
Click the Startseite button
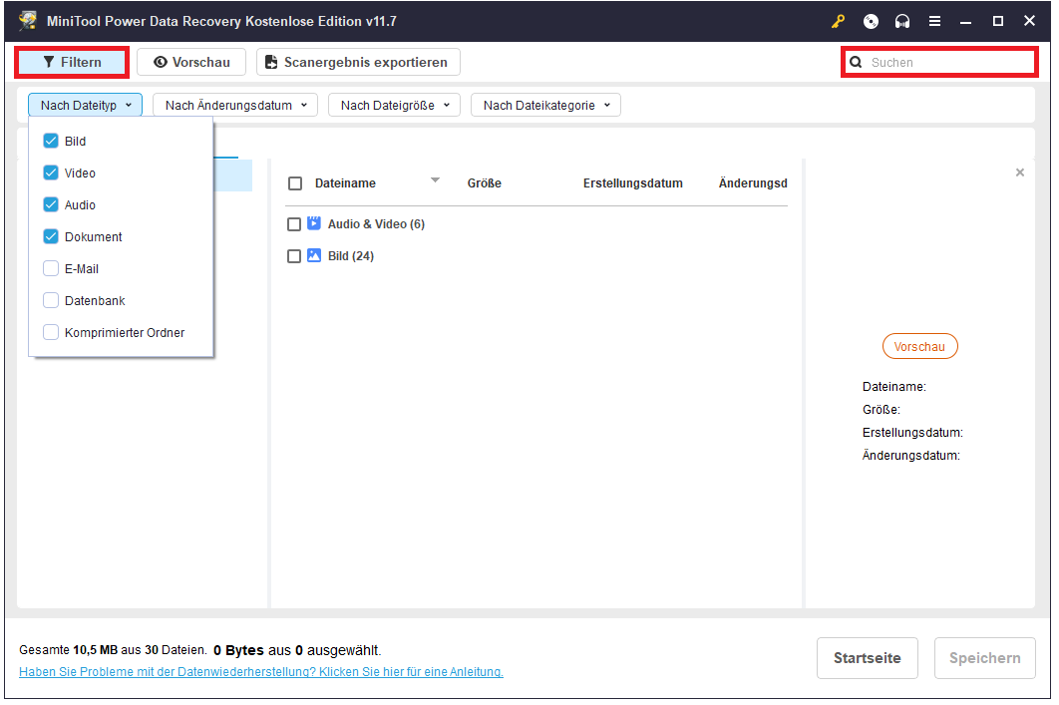[x=868, y=658]
